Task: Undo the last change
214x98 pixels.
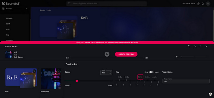Action: coord(195,46)
